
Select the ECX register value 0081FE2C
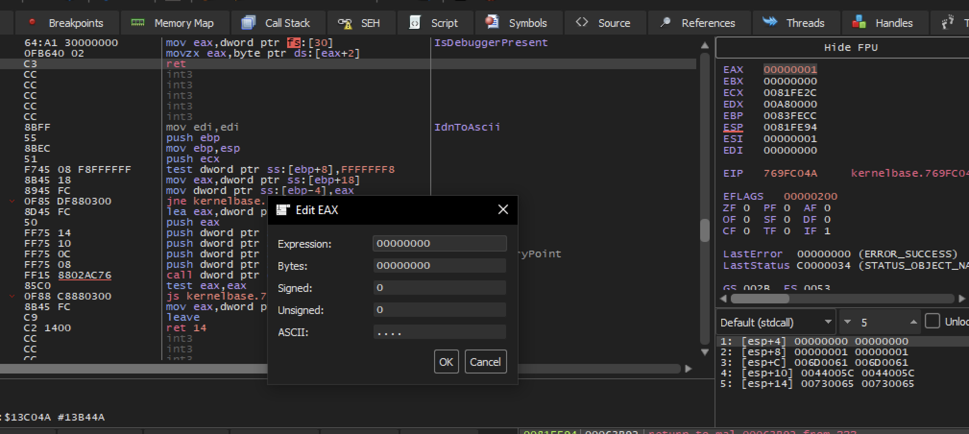[790, 93]
